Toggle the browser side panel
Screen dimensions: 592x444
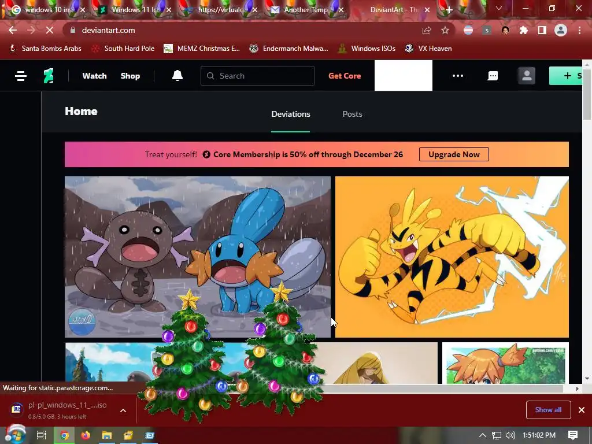(542, 30)
